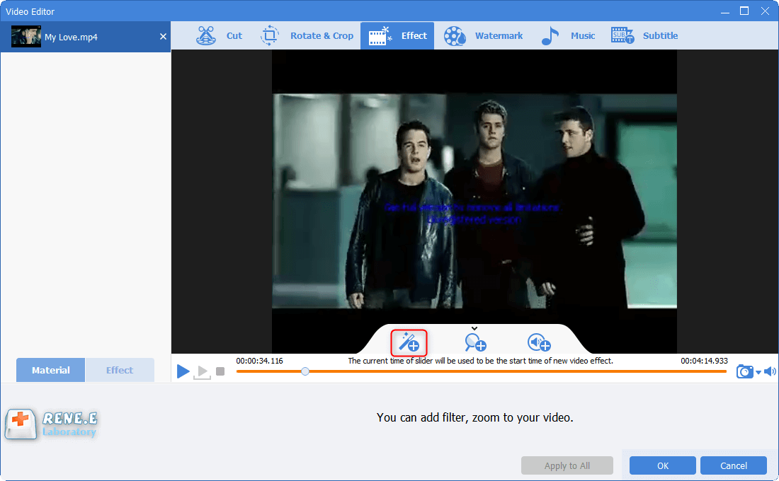This screenshot has width=779, height=481.
Task: Click the add volume effect speaker icon
Action: click(539, 342)
